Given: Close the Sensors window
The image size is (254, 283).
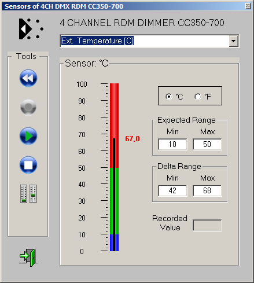Looking at the screenshot, I should pyautogui.click(x=248, y=6).
